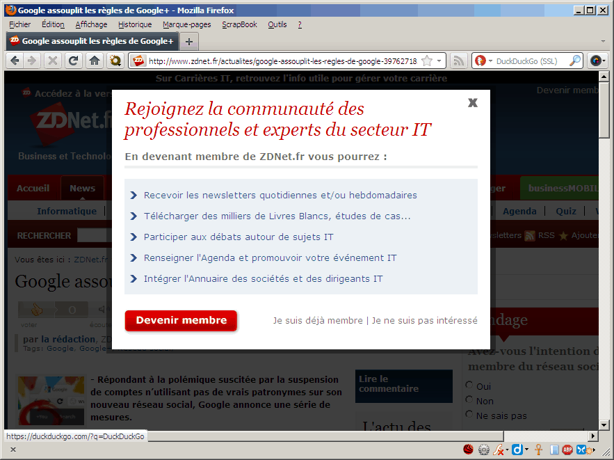Click the light-blue page status bar icon
This screenshot has width=614, height=460.
click(x=554, y=450)
